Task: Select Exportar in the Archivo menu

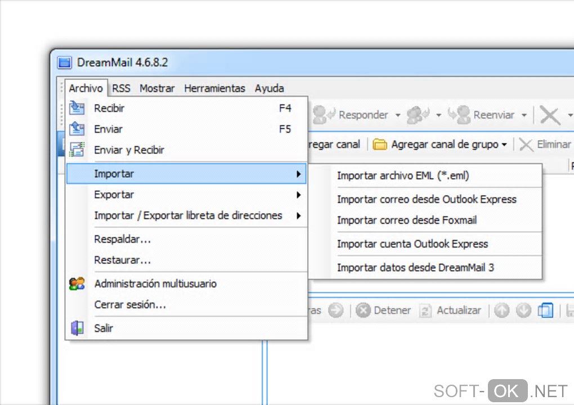Action: click(186, 195)
